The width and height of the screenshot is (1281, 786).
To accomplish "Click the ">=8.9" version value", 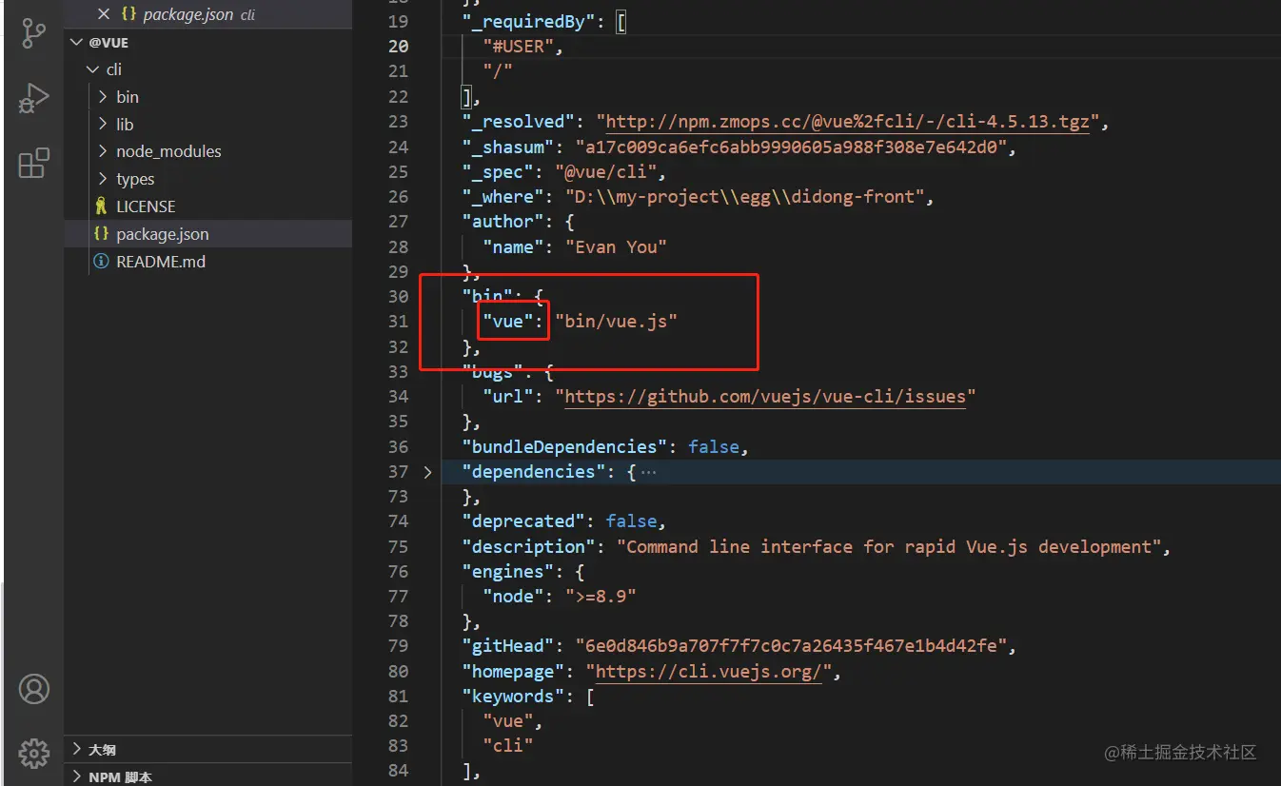I will pos(601,597).
